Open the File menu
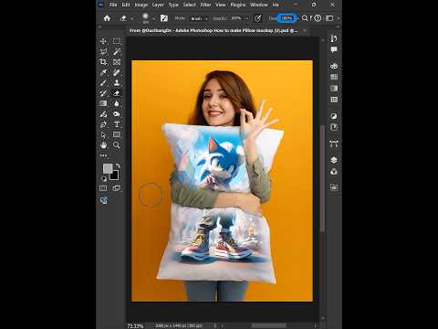 pyautogui.click(x=113, y=5)
